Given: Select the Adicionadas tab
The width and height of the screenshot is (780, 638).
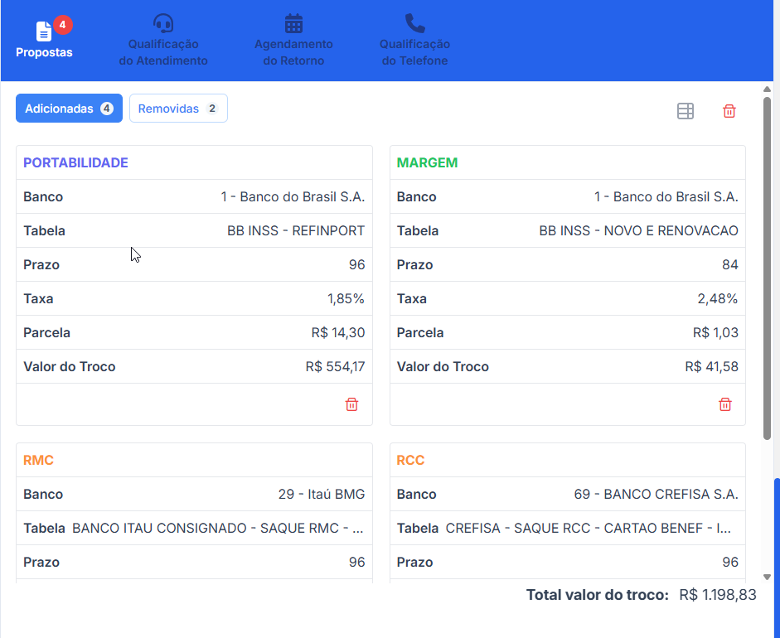Looking at the screenshot, I should (69, 109).
